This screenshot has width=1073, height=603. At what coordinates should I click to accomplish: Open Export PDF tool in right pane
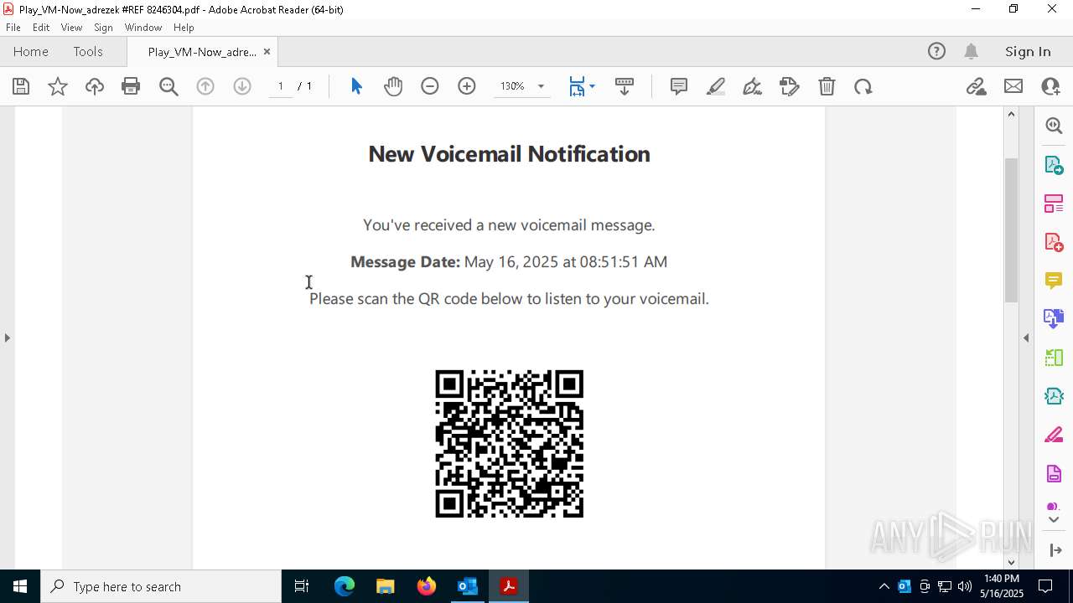(x=1054, y=164)
